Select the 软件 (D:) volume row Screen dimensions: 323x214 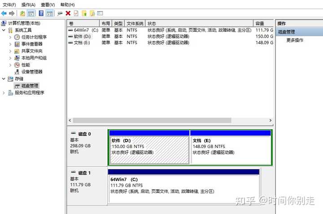click(x=170, y=36)
